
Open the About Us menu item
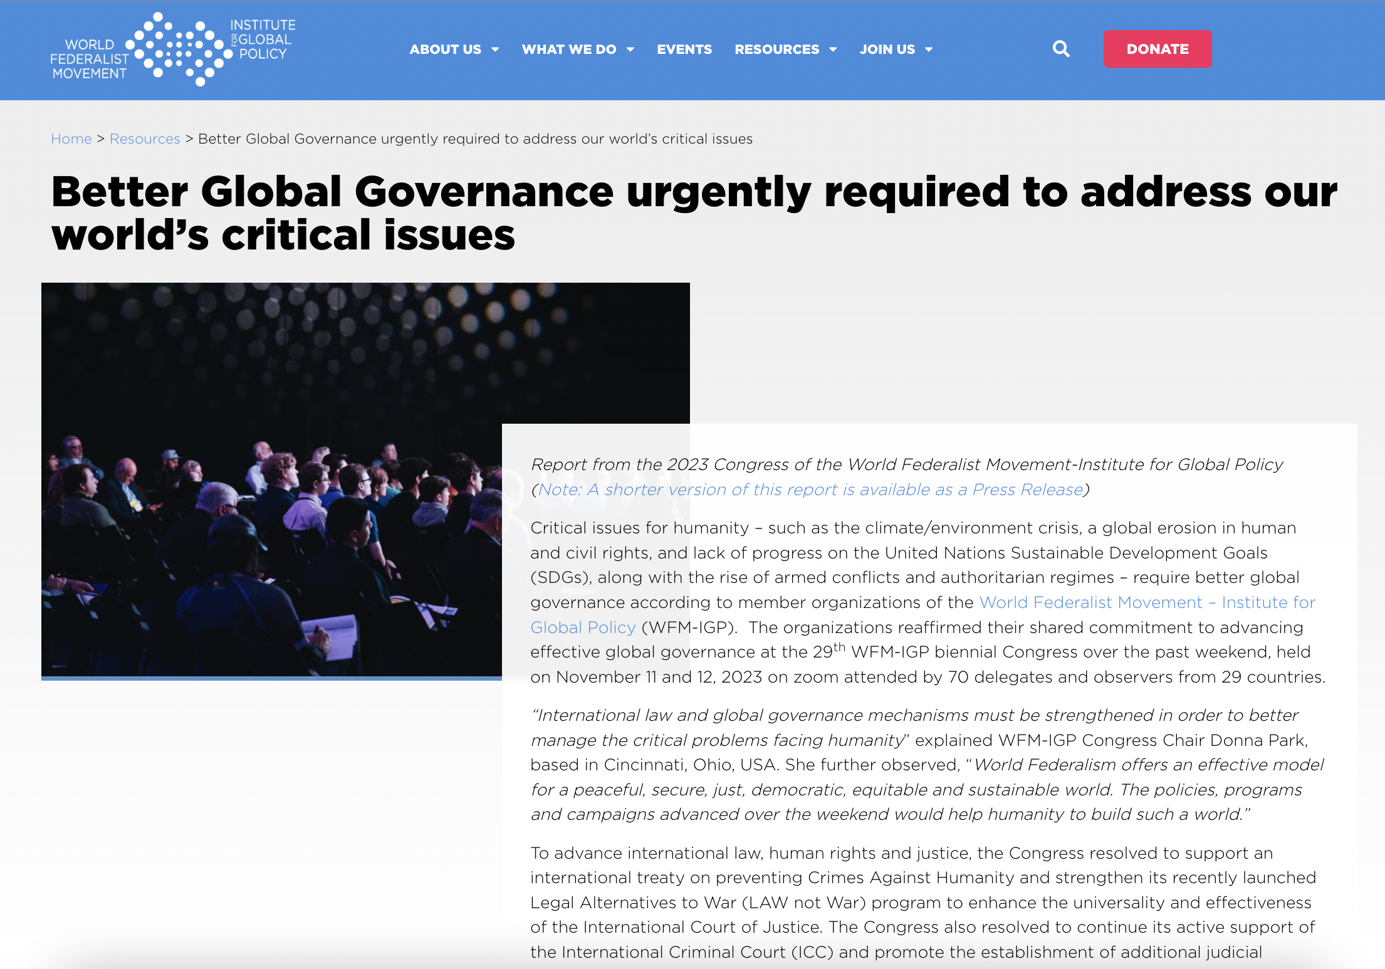point(446,50)
